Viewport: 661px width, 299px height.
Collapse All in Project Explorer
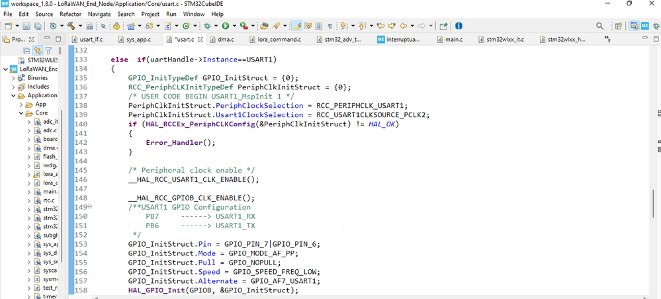pos(26,51)
